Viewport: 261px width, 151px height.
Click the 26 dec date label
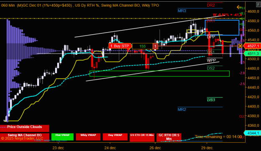click(155, 148)
